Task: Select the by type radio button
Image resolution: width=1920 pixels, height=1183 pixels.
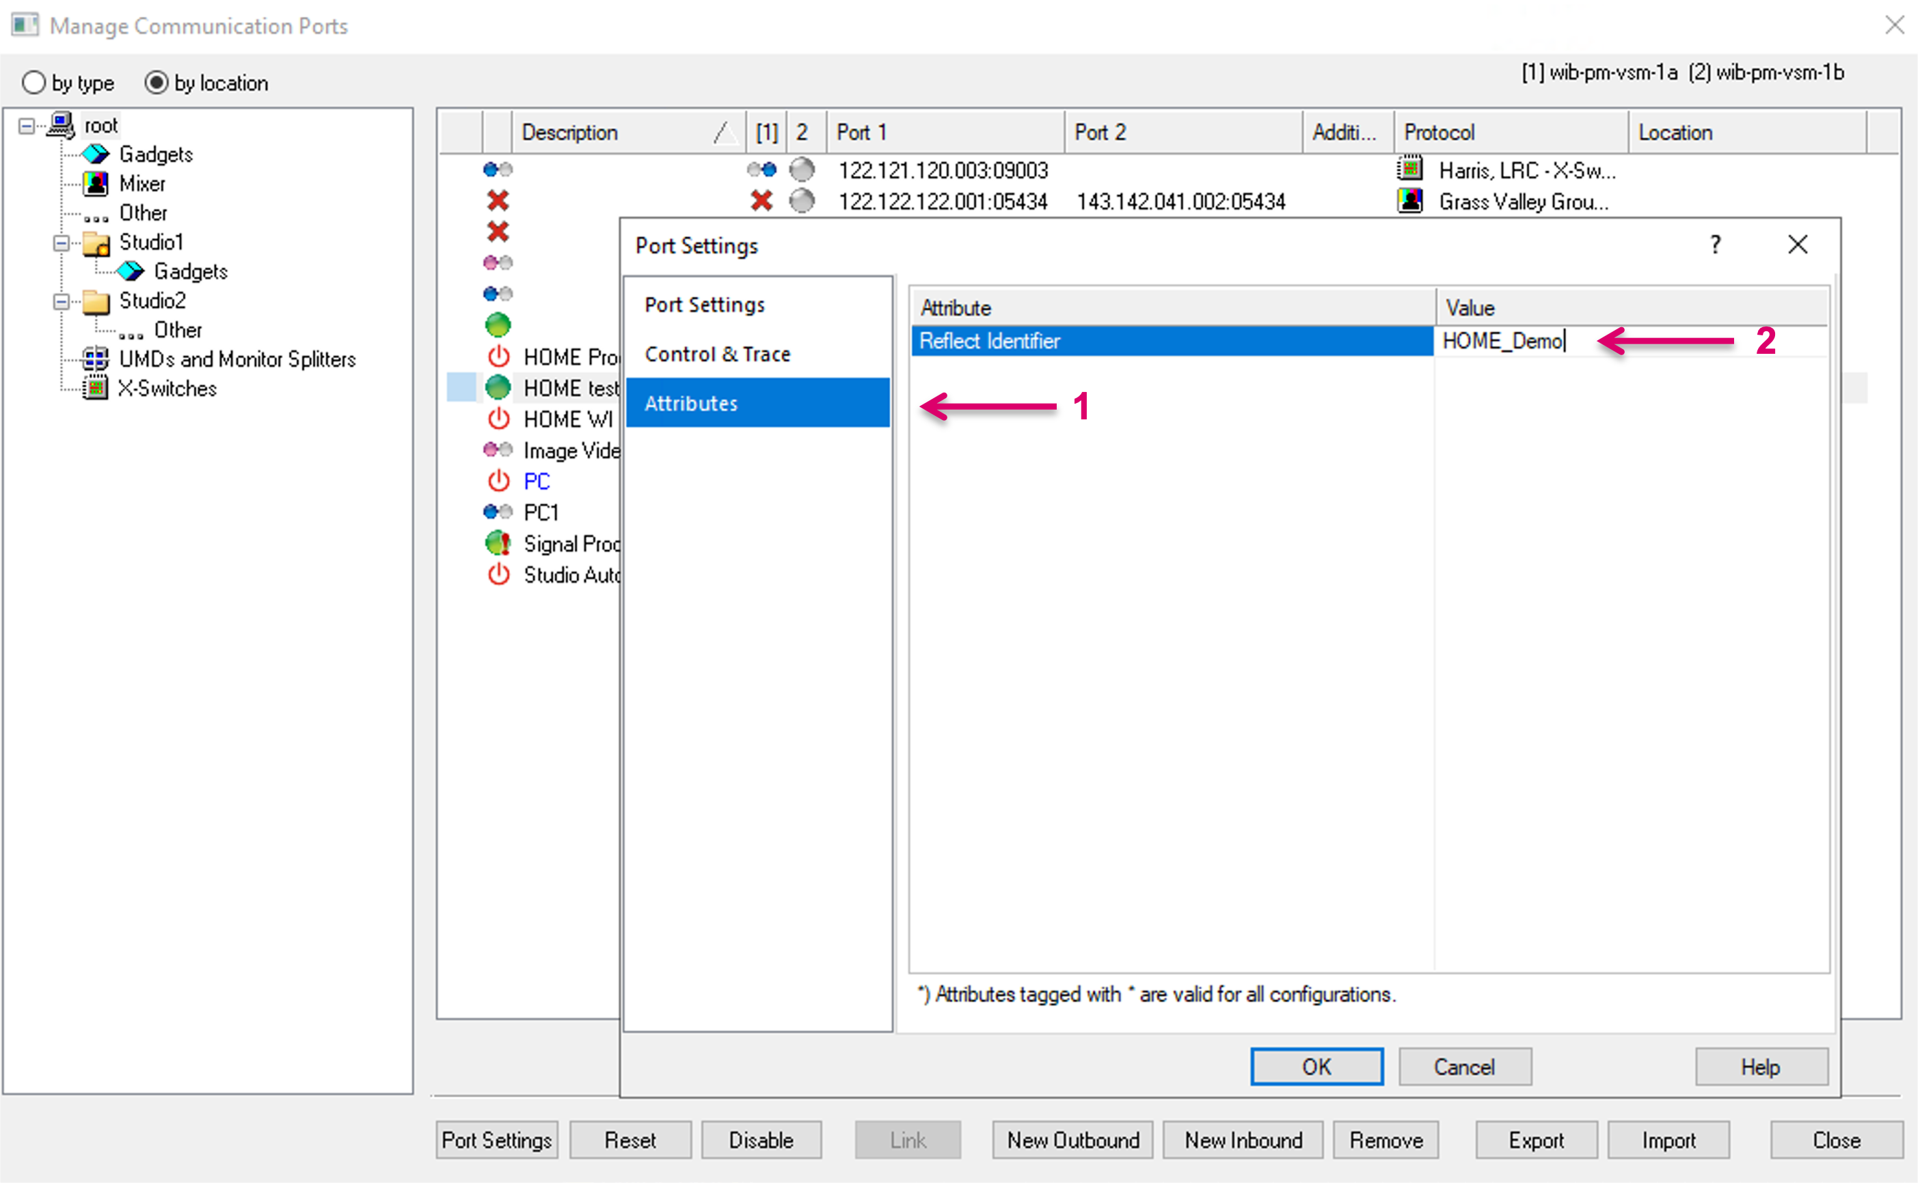Action: (33, 83)
